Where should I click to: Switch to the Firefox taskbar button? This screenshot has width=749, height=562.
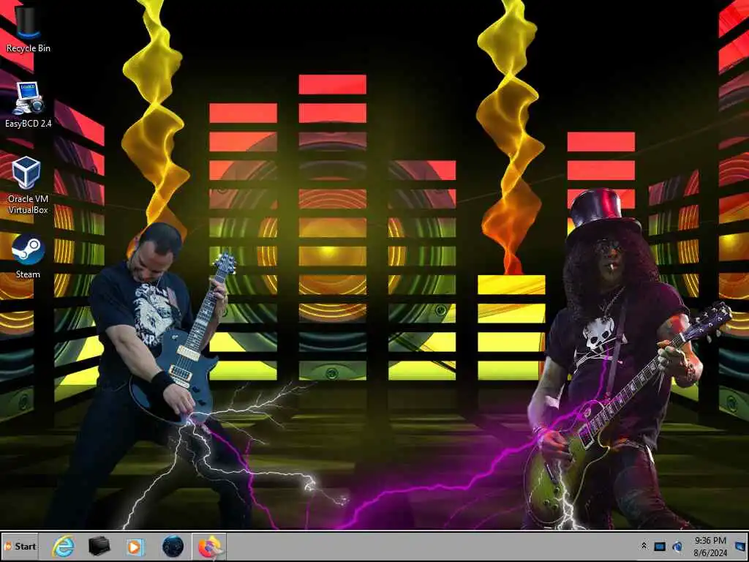coord(209,546)
